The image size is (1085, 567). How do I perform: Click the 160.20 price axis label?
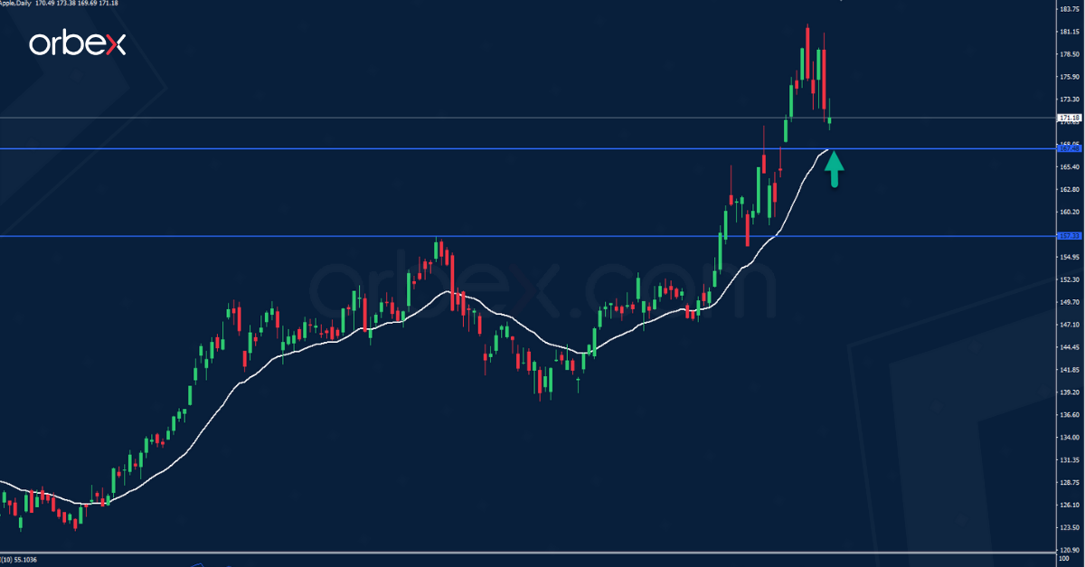click(1071, 213)
